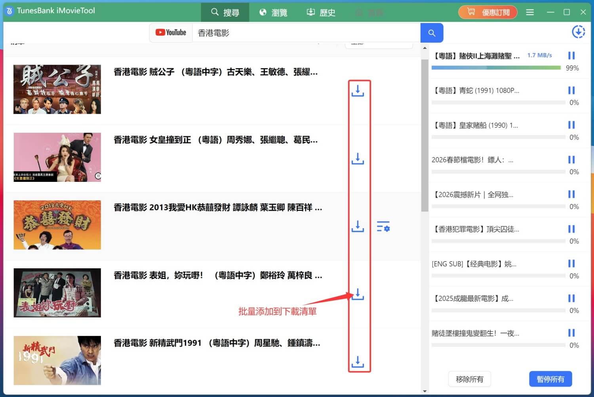Click the 優惠訂閱 subscription button

click(x=487, y=12)
